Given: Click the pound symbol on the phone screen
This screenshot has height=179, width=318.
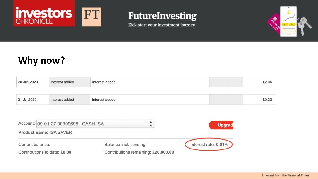Looking at the screenshot, I should tap(289, 12).
